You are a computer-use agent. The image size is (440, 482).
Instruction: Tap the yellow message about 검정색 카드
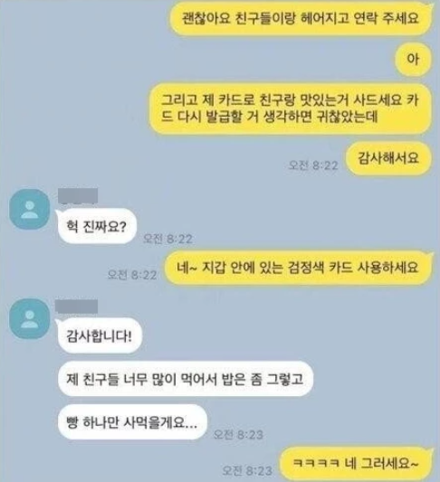[x=297, y=268]
